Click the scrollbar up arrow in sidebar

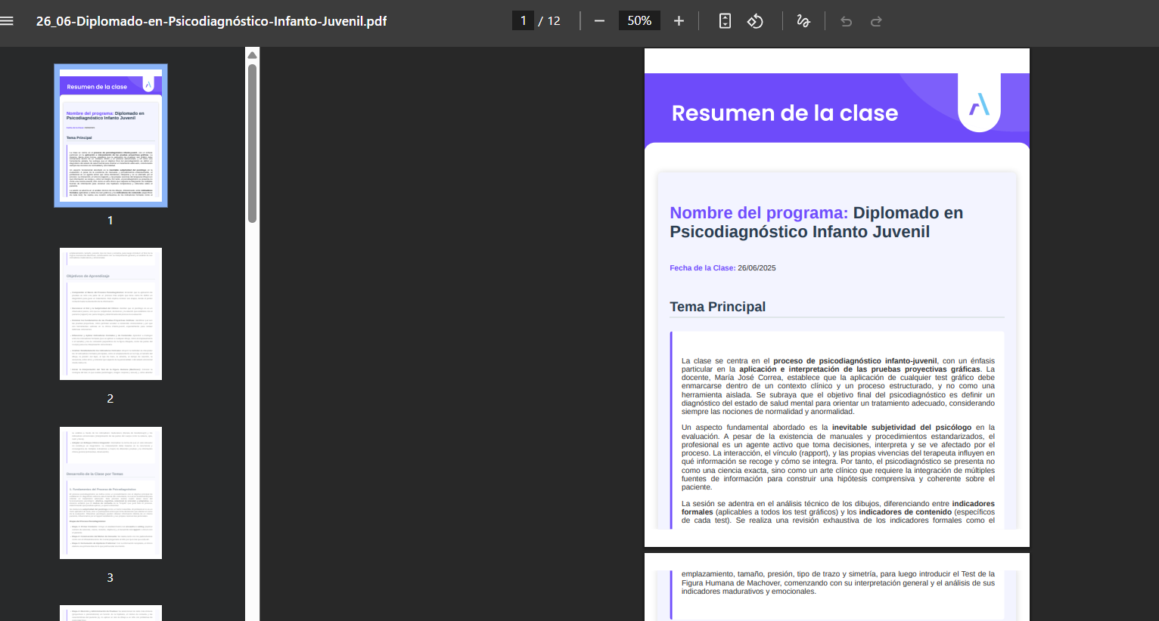(252, 55)
